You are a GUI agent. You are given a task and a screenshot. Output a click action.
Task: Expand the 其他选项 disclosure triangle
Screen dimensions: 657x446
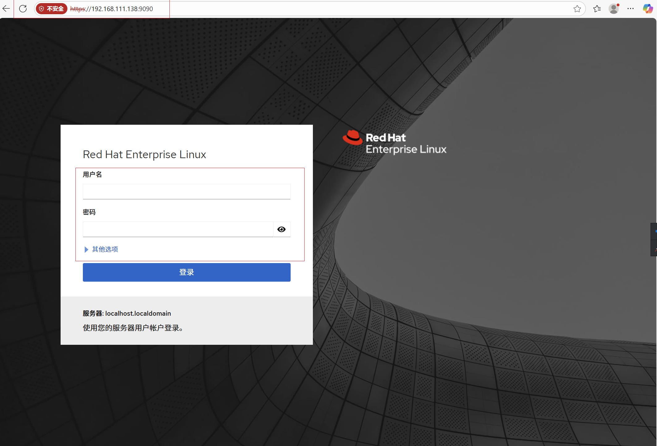86,249
